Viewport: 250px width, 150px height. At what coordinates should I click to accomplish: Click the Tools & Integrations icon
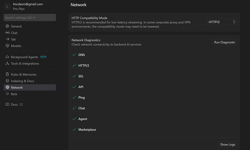pos(7,63)
